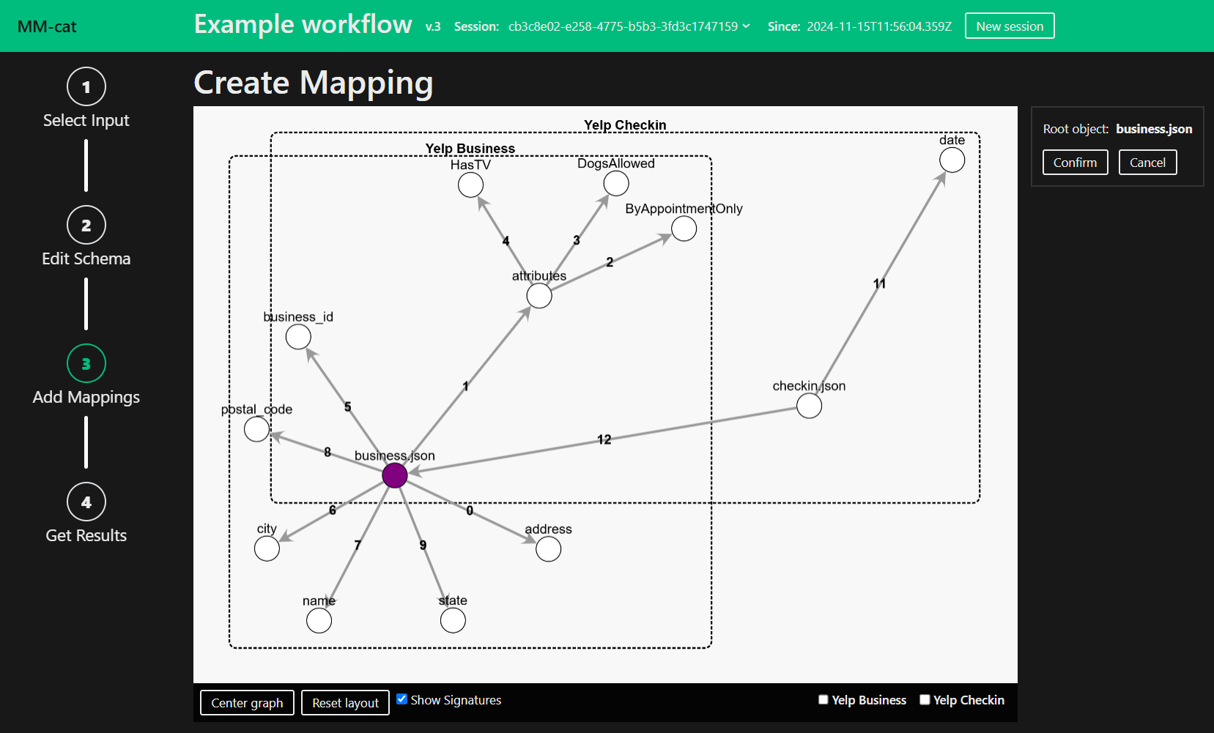Cancel the root object selection
This screenshot has height=733, width=1214.
pos(1147,163)
